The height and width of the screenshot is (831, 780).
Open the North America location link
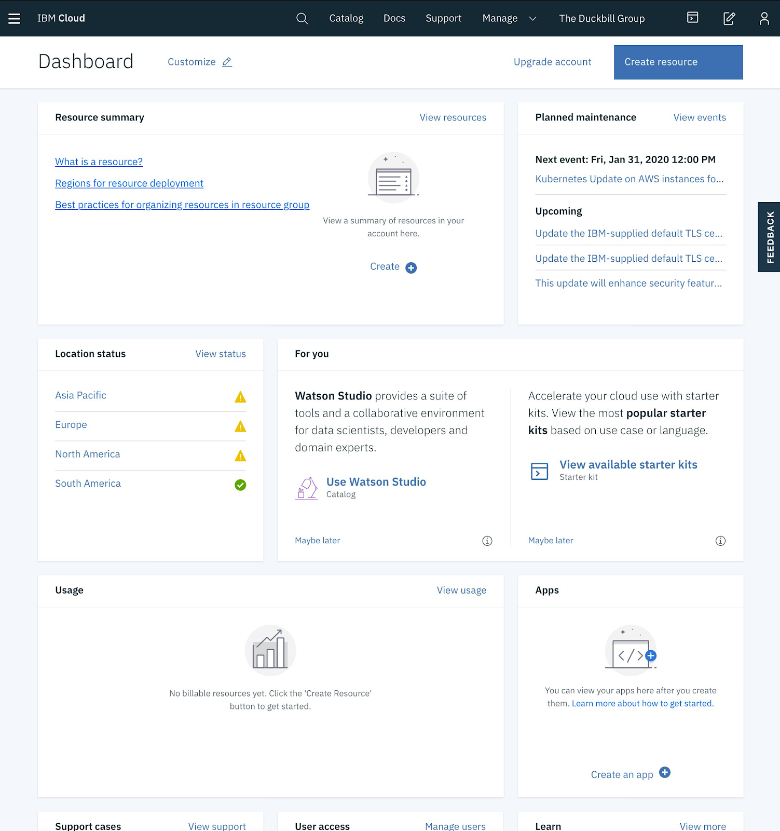pyautogui.click(x=88, y=454)
